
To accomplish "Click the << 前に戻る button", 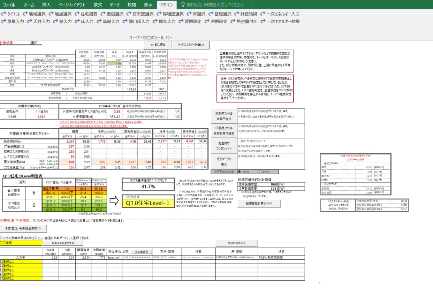I will click(155, 45).
